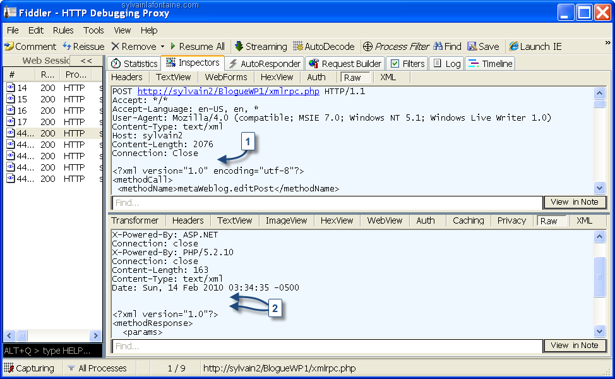
Task: Toggle Capturing status bar indicator
Action: 30,368
